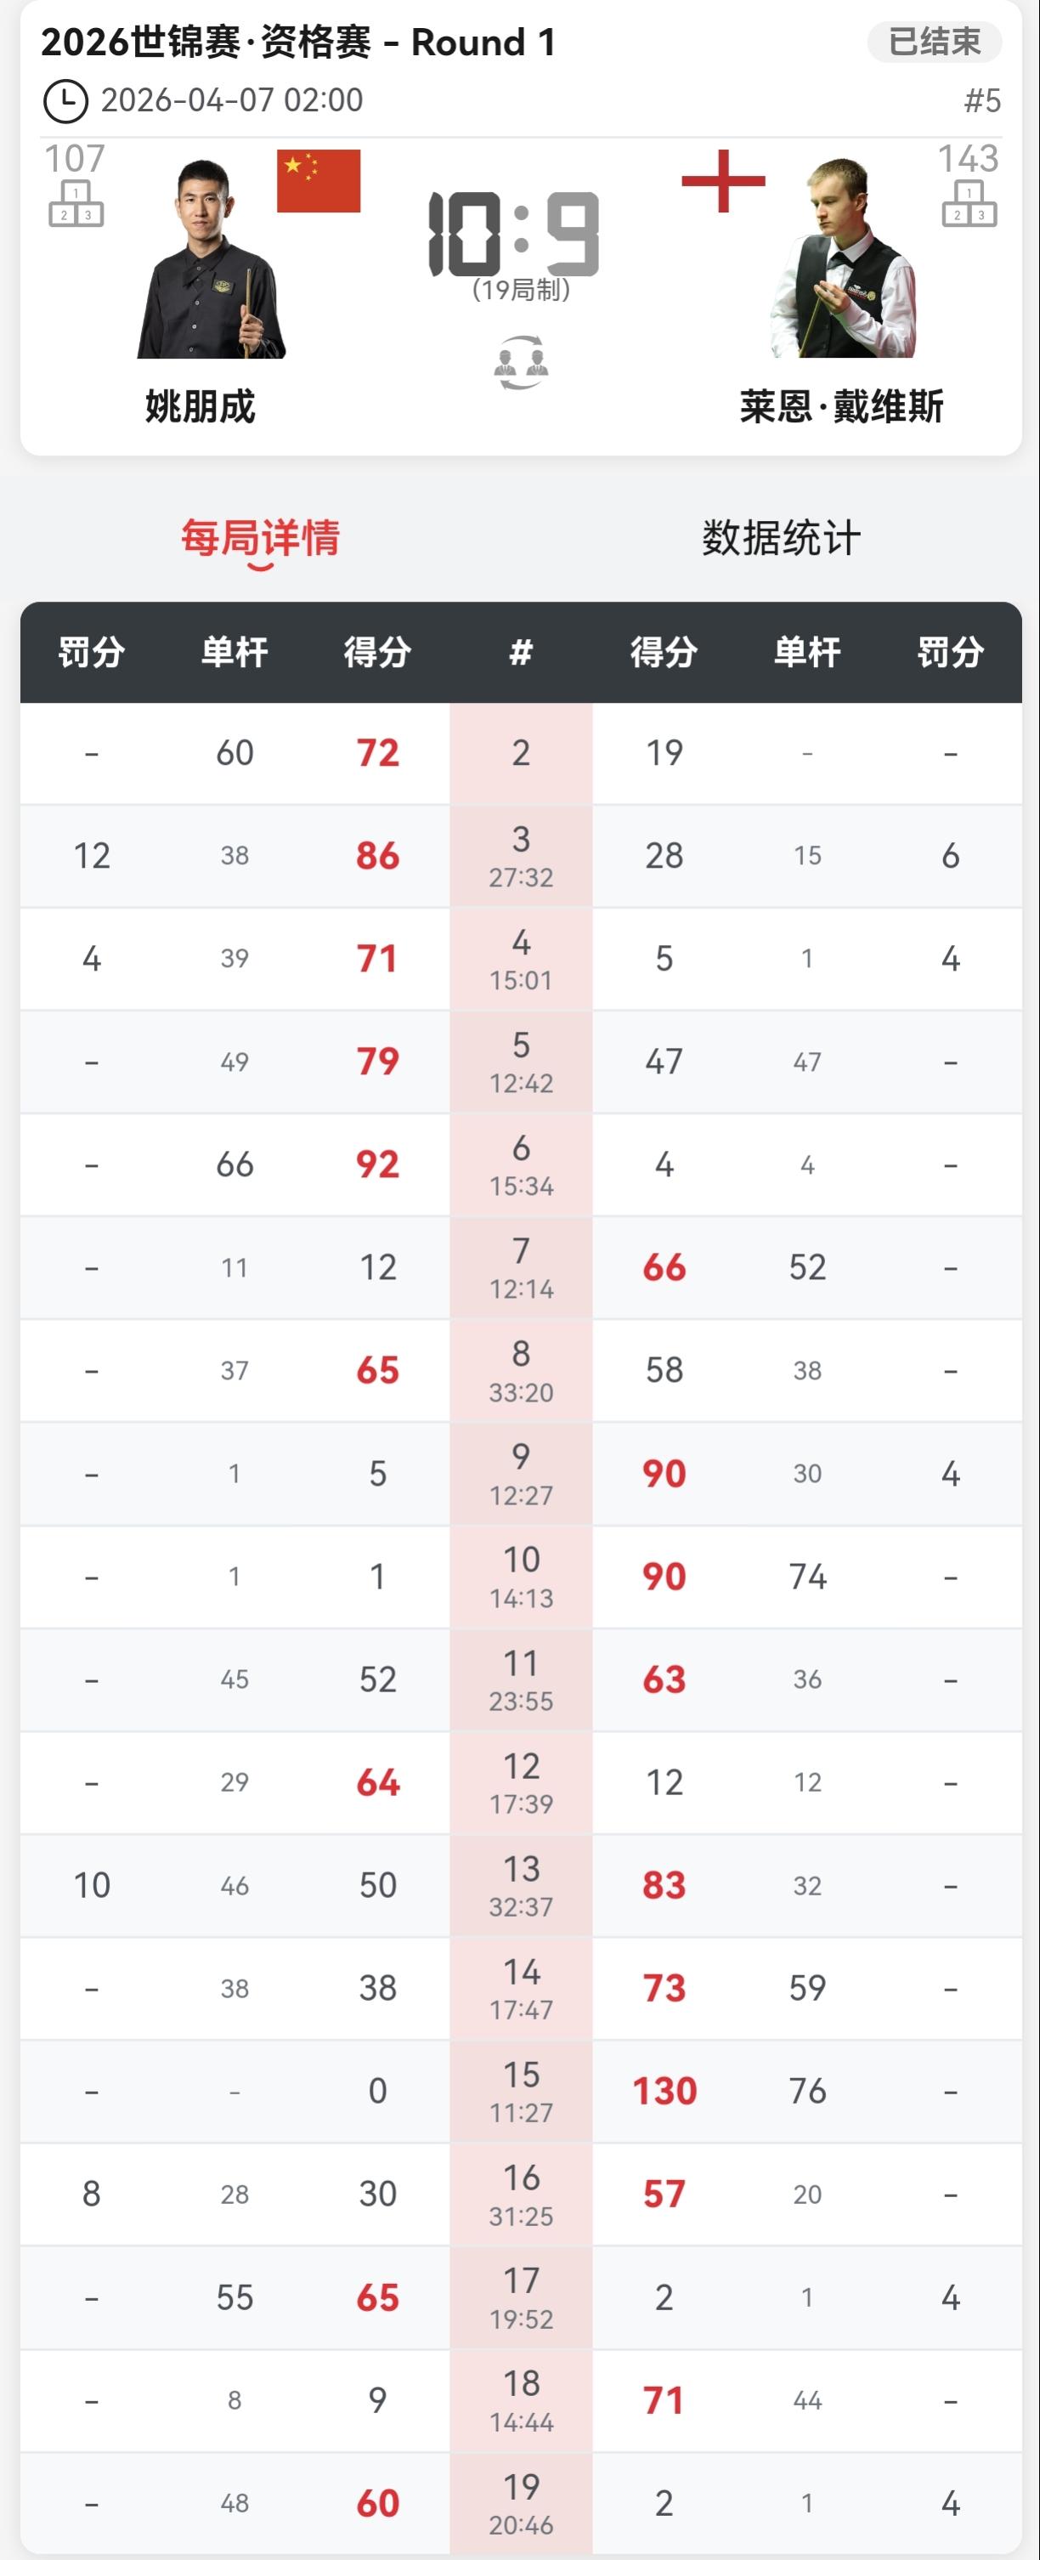Viewport: 1040px width, 2560px height.
Task: Click player name 姚朋成
Action: (201, 406)
